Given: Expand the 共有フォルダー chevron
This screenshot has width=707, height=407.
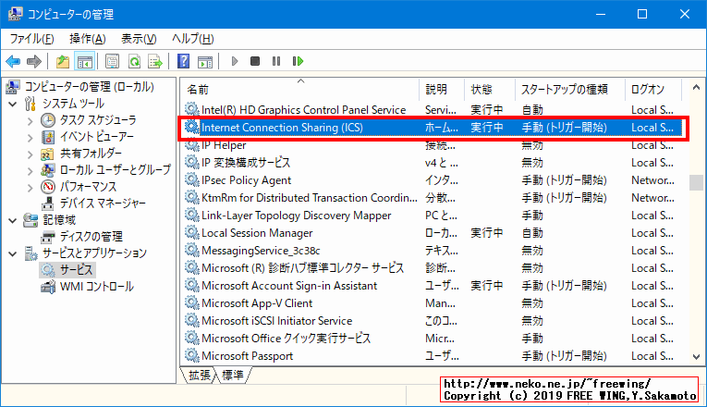Looking at the screenshot, I should (x=30, y=154).
